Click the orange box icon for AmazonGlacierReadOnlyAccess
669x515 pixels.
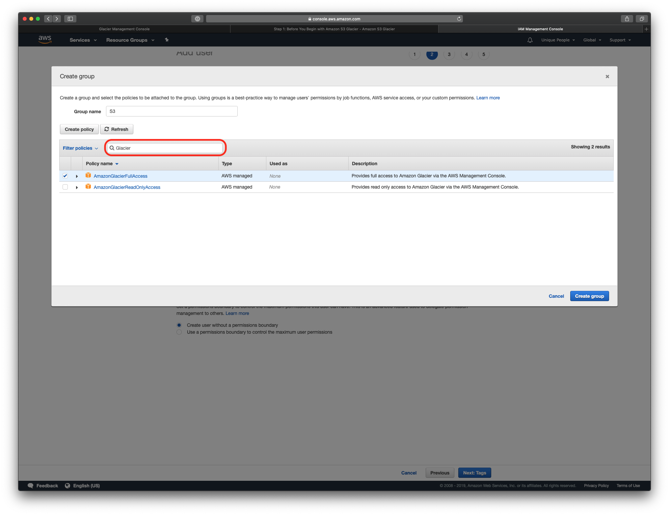[88, 187]
